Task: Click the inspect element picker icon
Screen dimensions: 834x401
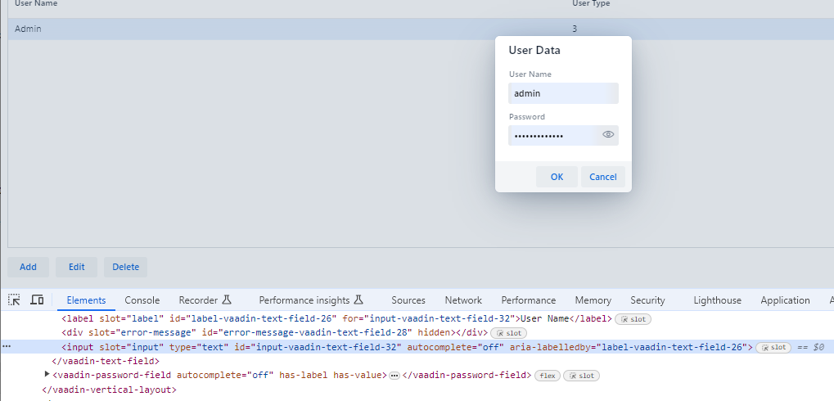Action: [x=14, y=300]
